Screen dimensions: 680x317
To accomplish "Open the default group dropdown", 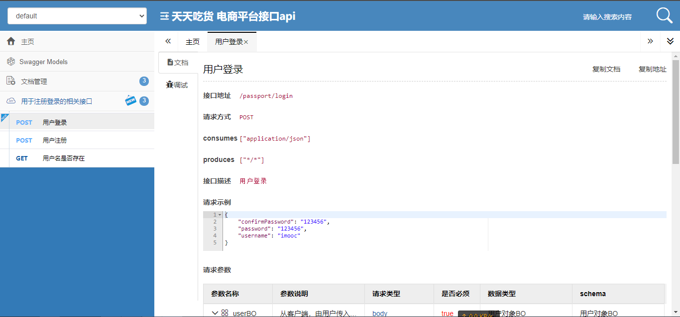I will [x=77, y=16].
